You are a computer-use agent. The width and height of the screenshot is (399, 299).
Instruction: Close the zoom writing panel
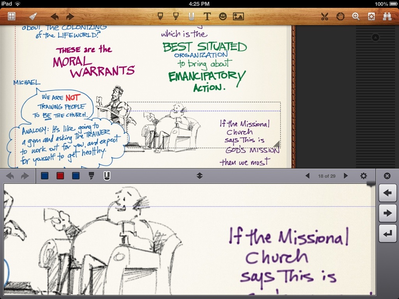387,176
